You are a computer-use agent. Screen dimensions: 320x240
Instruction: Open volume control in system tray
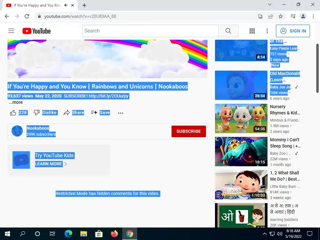[x=280, y=234]
